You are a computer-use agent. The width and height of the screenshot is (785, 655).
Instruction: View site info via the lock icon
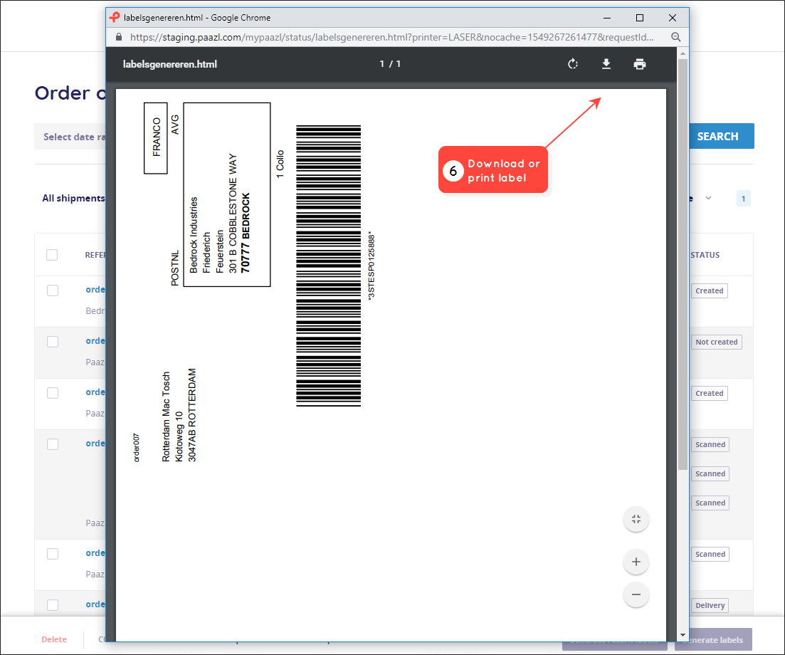tap(119, 37)
